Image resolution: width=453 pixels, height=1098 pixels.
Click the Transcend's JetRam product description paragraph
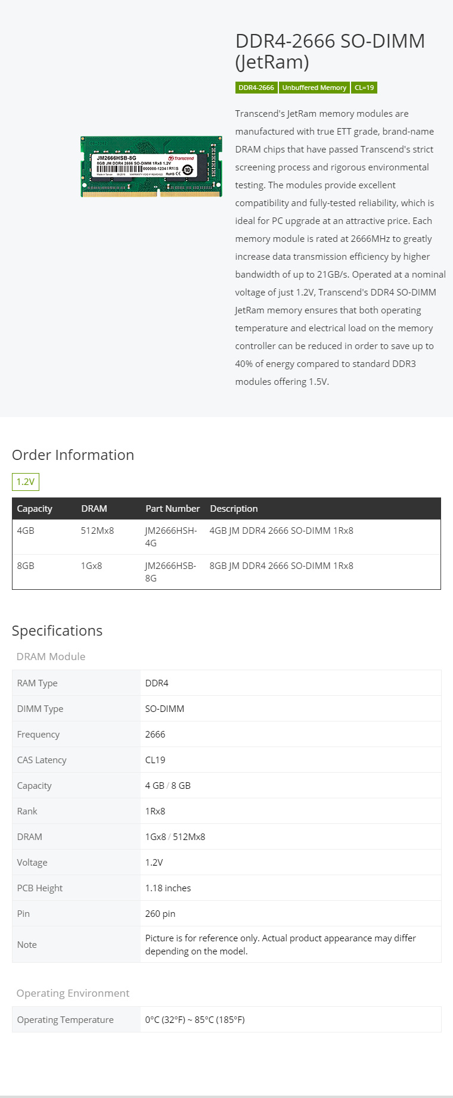point(340,248)
